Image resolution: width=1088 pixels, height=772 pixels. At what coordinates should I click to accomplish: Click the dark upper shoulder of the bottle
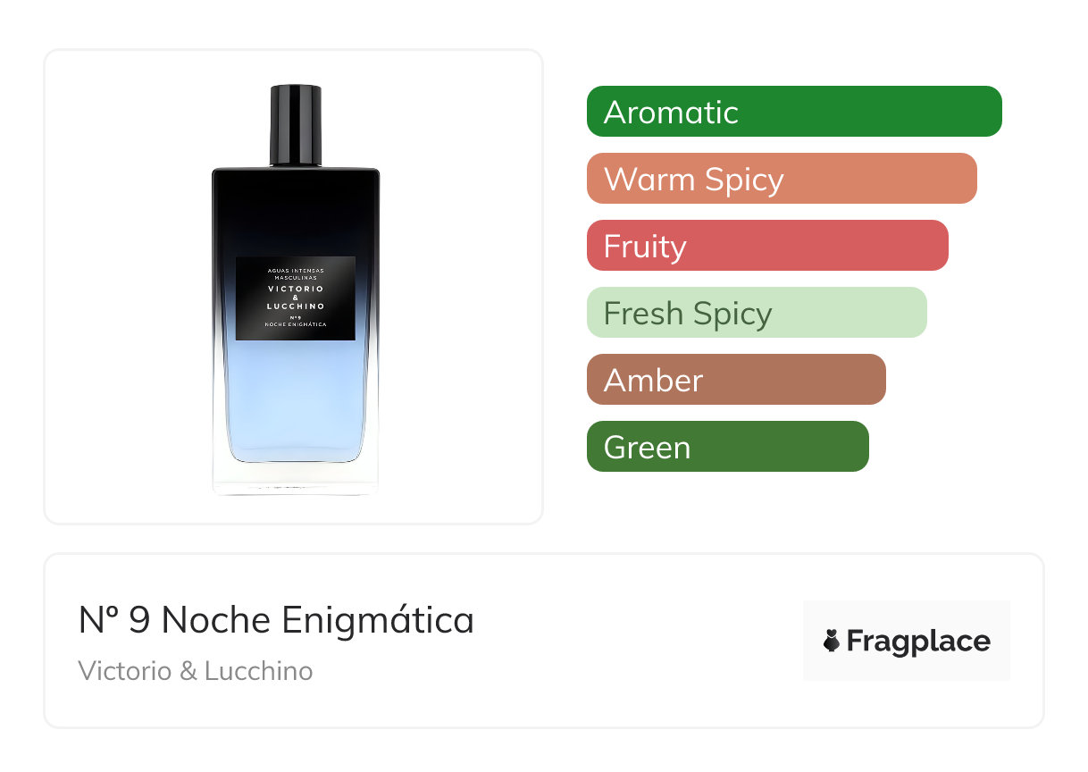coord(296,210)
